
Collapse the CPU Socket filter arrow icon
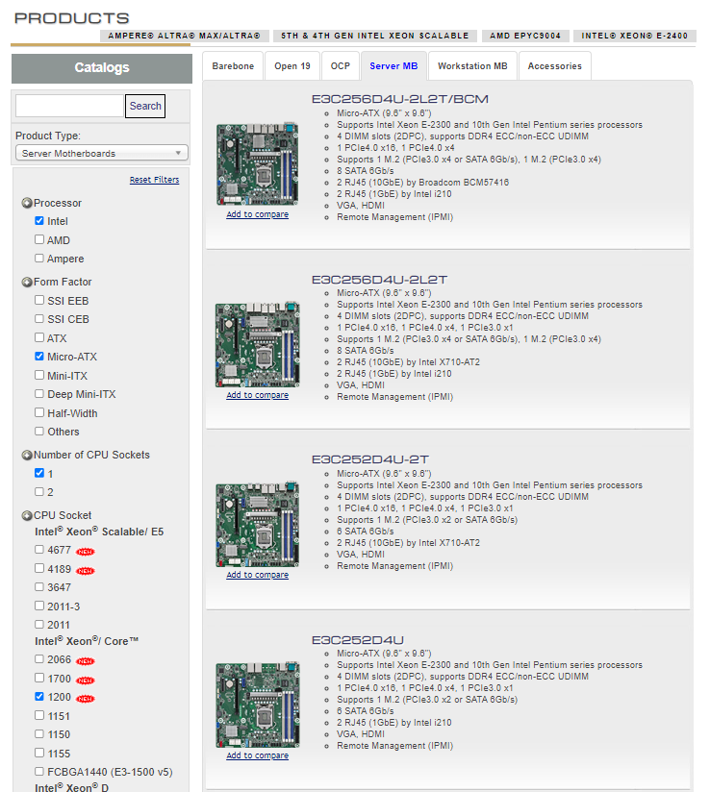tap(27, 516)
